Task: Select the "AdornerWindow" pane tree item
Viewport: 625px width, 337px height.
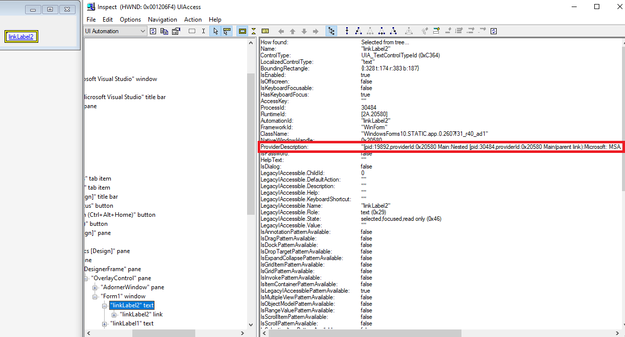Action: [132, 287]
